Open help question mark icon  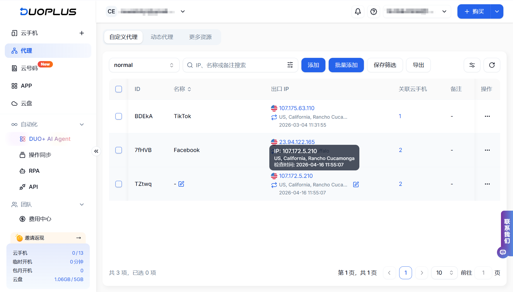(374, 11)
